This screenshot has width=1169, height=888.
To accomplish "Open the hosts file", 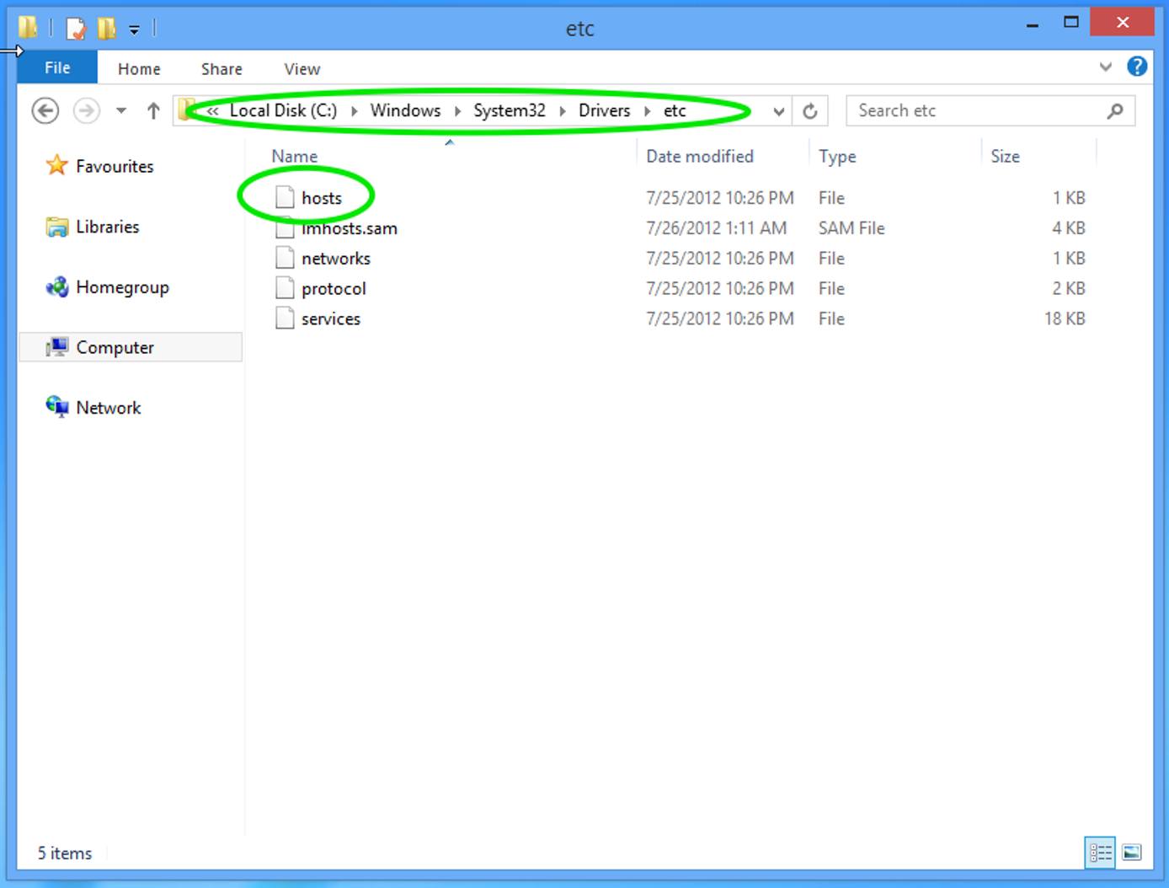I will click(x=322, y=197).
